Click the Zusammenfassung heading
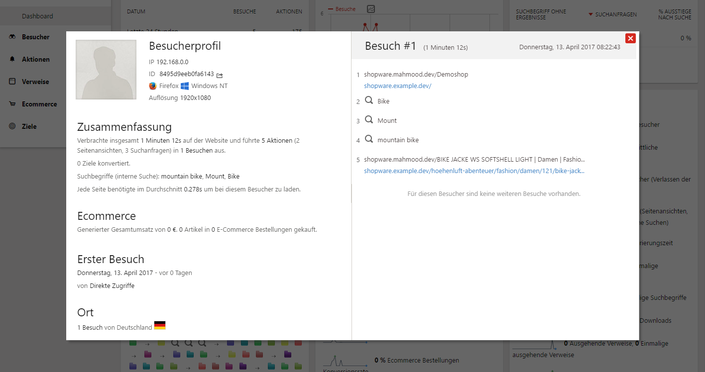The width and height of the screenshot is (705, 372). [x=124, y=126]
